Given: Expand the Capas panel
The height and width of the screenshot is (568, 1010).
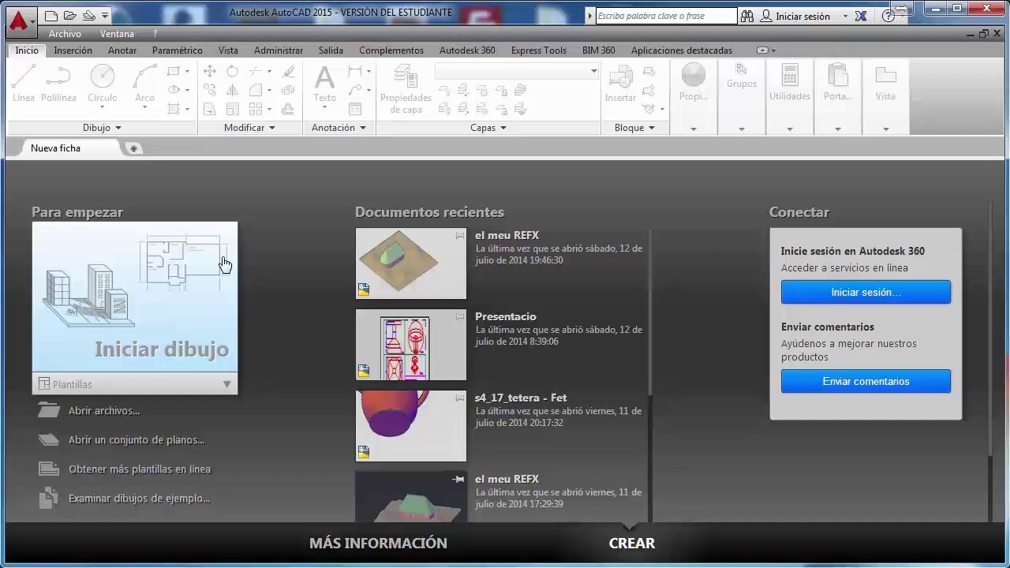Looking at the screenshot, I should [488, 128].
